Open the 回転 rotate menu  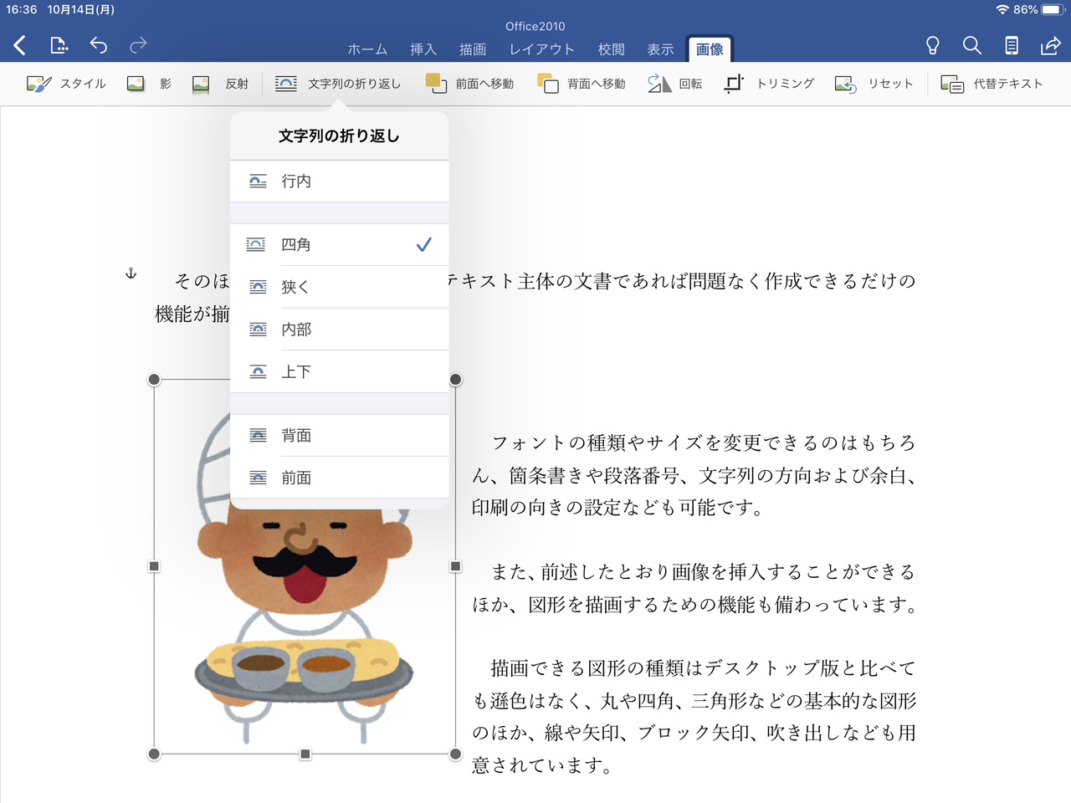tap(674, 84)
